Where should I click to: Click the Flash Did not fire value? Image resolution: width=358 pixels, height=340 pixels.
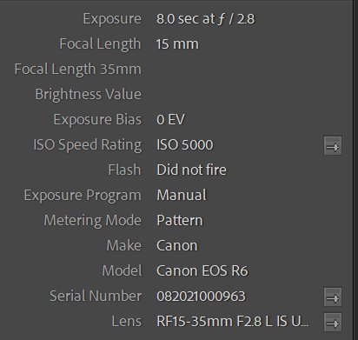191,170
